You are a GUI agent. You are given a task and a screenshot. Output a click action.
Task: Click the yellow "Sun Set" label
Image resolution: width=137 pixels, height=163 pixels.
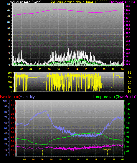(x=107, y=149)
